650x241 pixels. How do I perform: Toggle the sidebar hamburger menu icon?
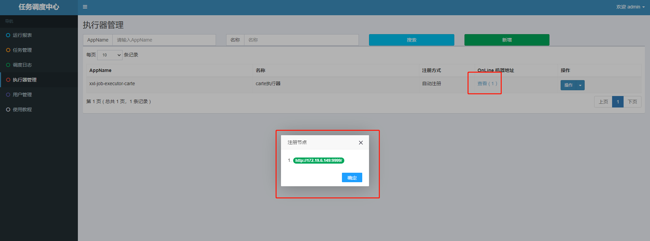coord(85,7)
